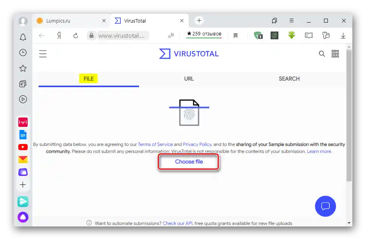The width and height of the screenshot is (366, 244).
Task: Launch Alice assistant in the sidebar
Action: click(23, 217)
